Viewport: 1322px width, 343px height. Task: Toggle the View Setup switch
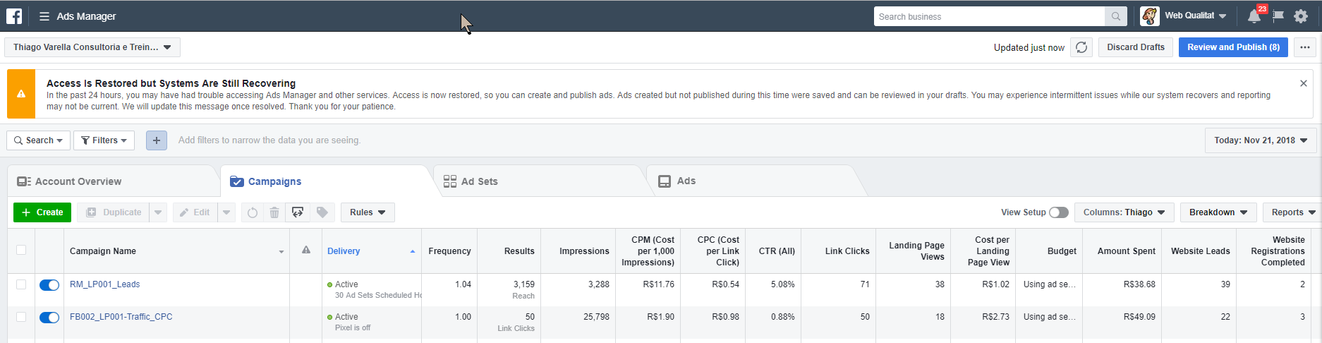1058,212
